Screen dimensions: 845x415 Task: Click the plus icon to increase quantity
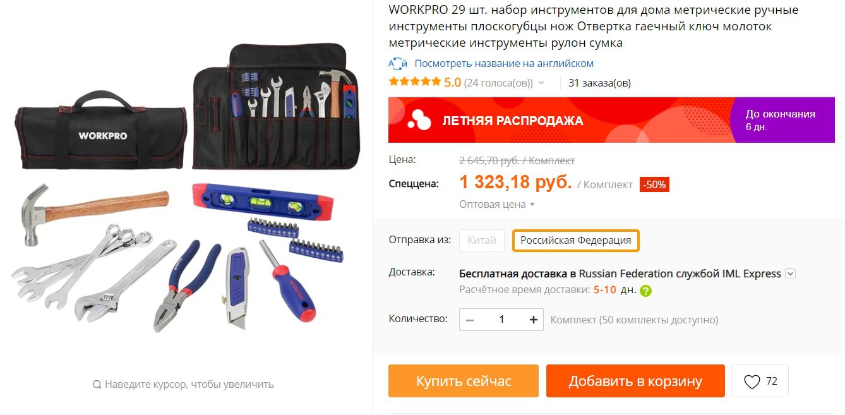(x=534, y=320)
